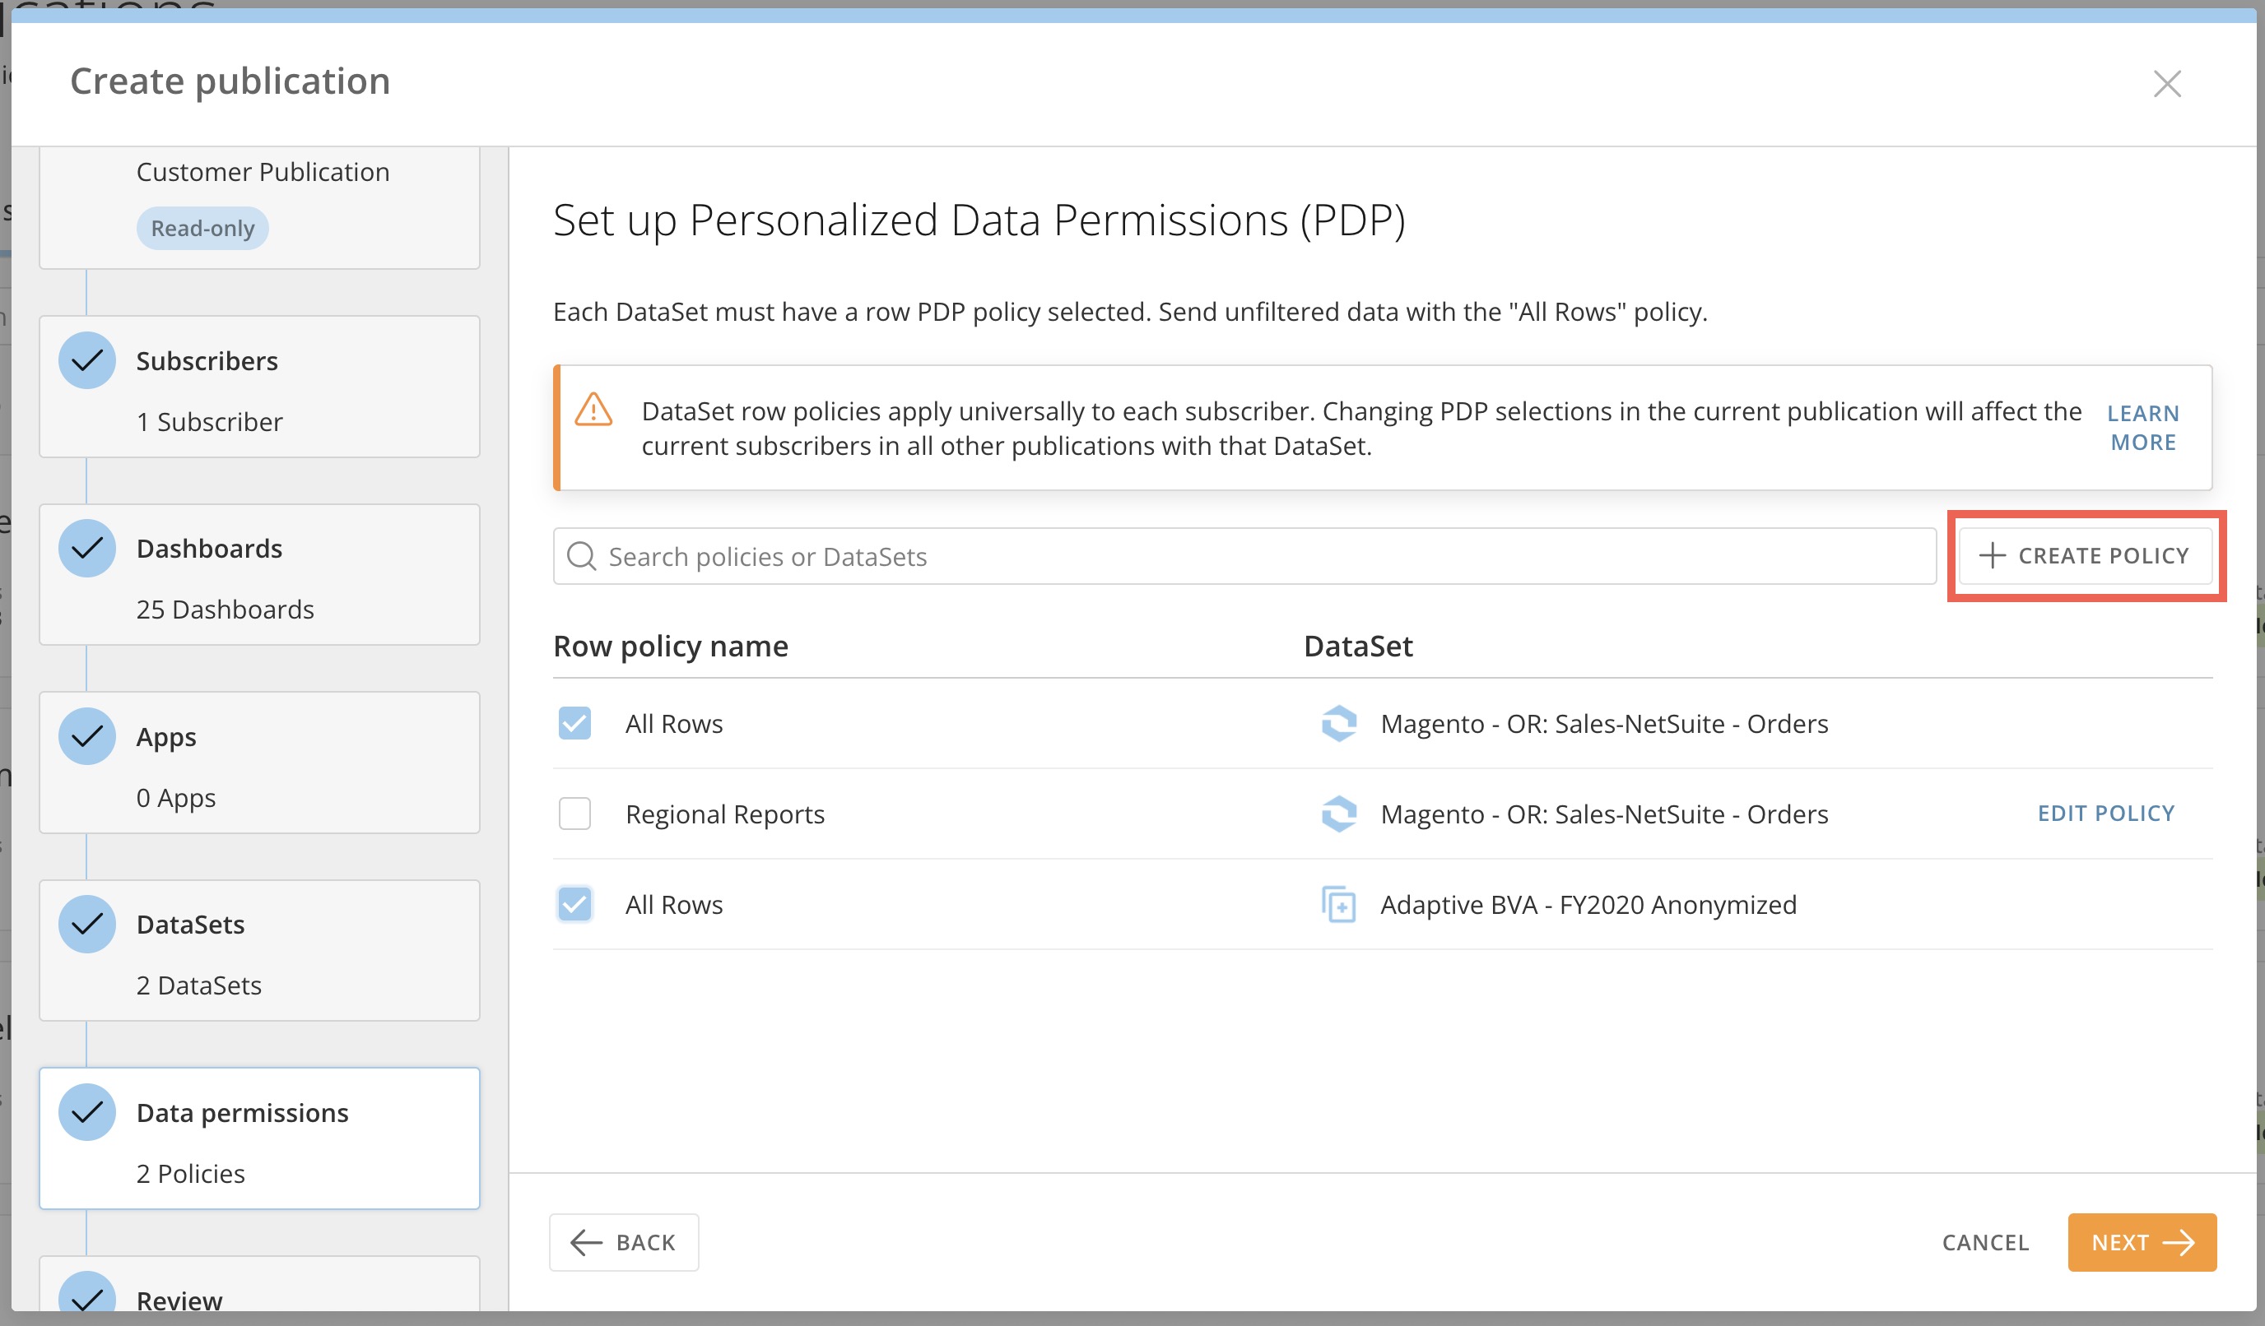The height and width of the screenshot is (1326, 2265).
Task: Click the Dashboards step checkmark icon
Action: pos(87,548)
